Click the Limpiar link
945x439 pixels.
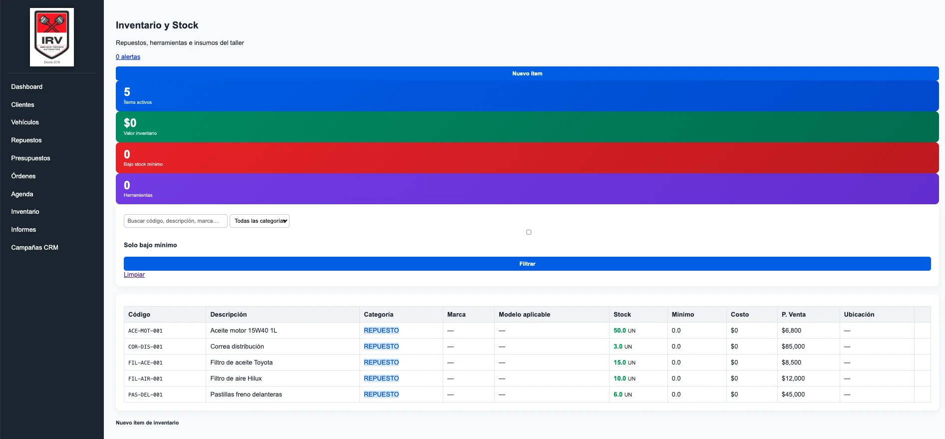click(134, 275)
